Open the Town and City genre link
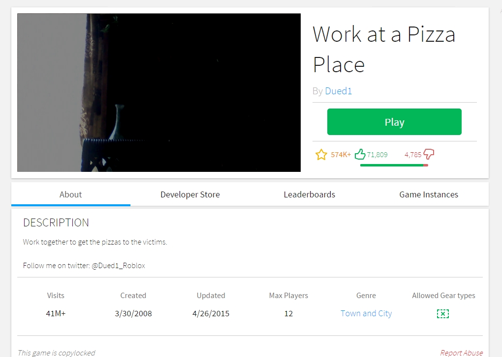Screen dimensions: 502x357 (366, 314)
